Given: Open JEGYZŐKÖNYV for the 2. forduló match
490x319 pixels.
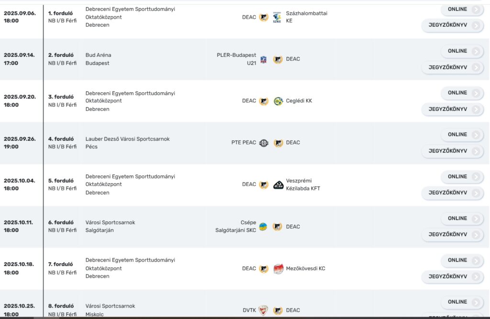Looking at the screenshot, I should tap(452, 67).
